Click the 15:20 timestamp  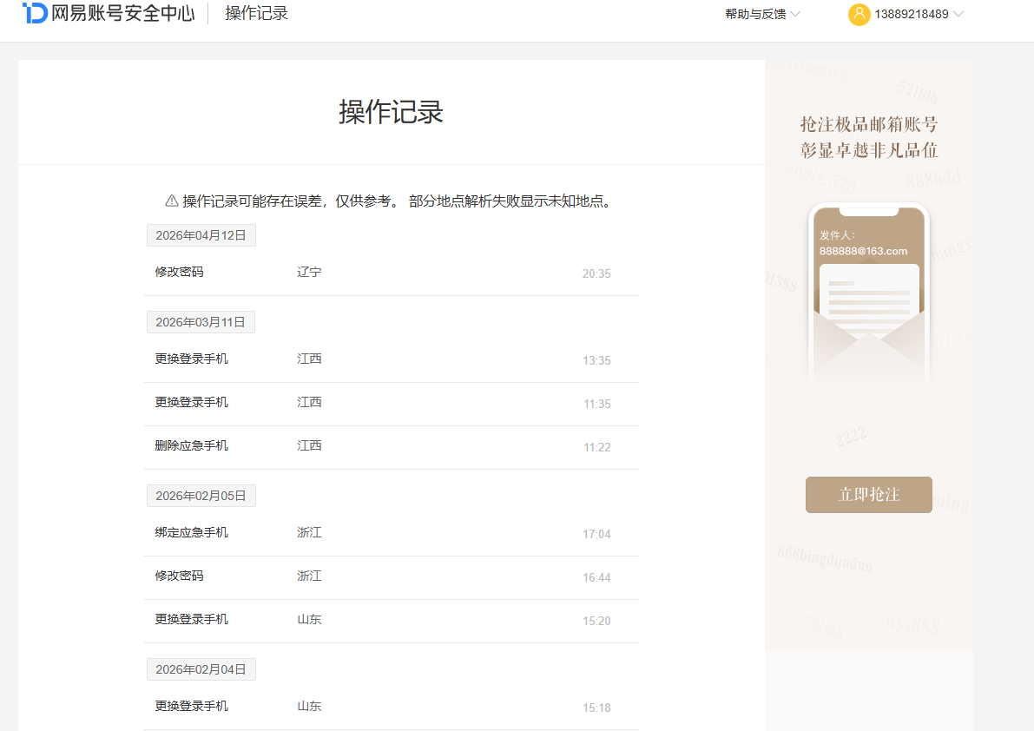(596, 621)
